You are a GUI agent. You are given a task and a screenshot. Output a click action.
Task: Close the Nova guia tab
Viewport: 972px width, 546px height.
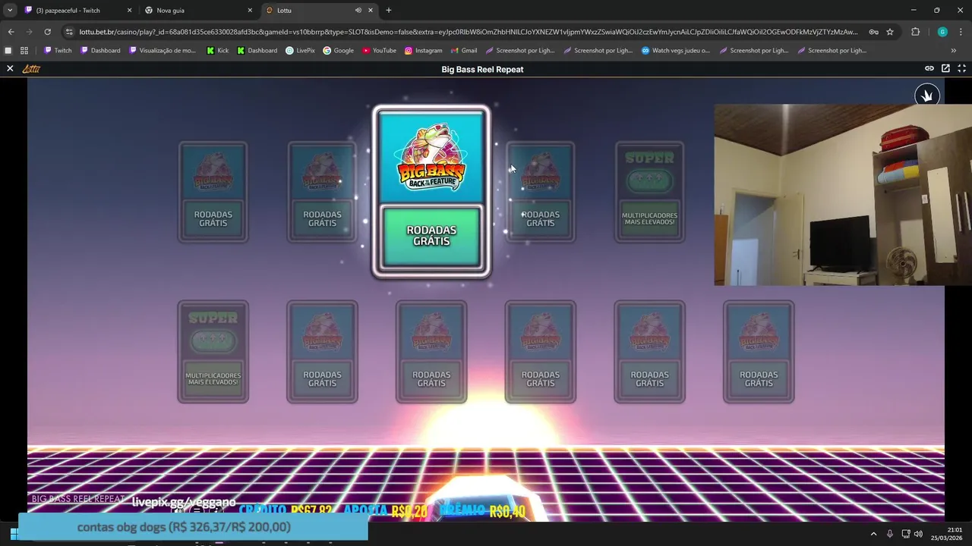pos(250,11)
